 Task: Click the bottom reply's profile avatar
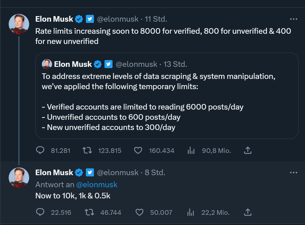pos(19,177)
